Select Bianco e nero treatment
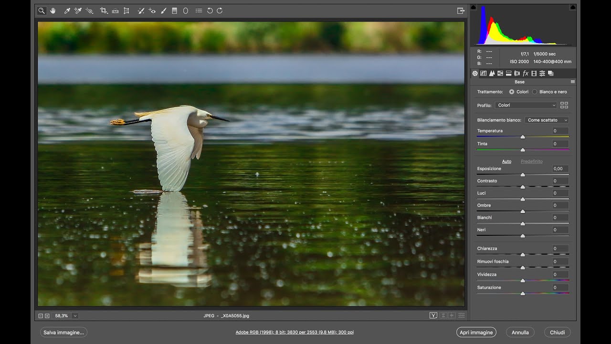Viewport: 611px width, 344px height. coord(535,92)
